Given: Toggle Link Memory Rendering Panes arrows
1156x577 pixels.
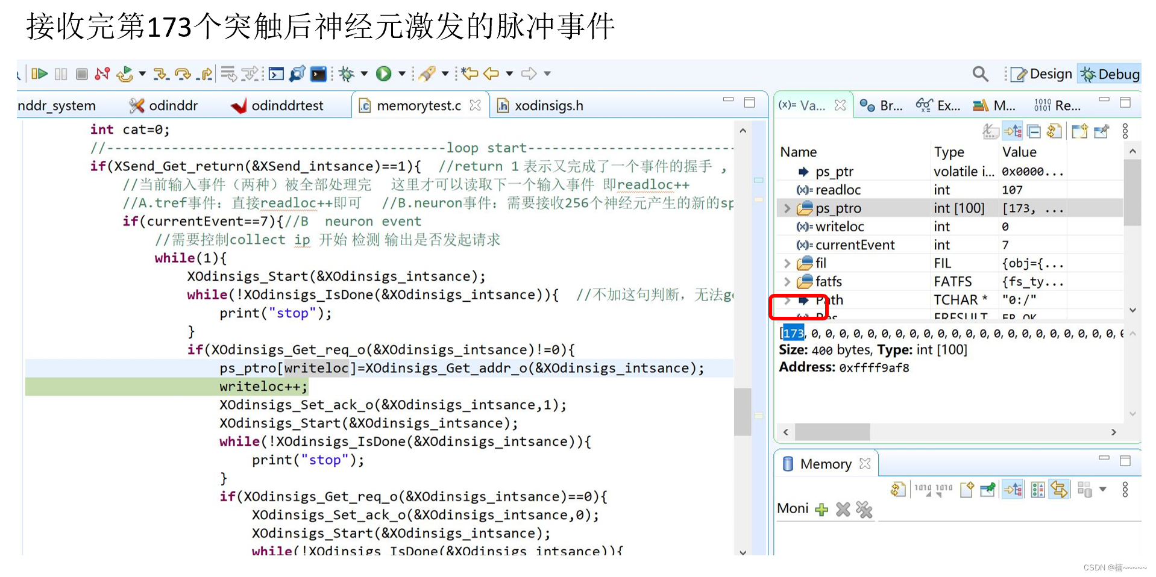Looking at the screenshot, I should point(1059,489).
